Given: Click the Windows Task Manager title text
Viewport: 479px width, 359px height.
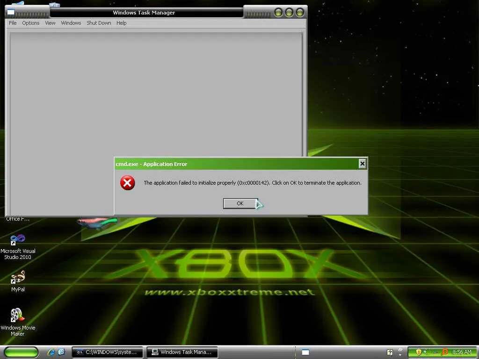Looking at the screenshot, I should click(144, 13).
